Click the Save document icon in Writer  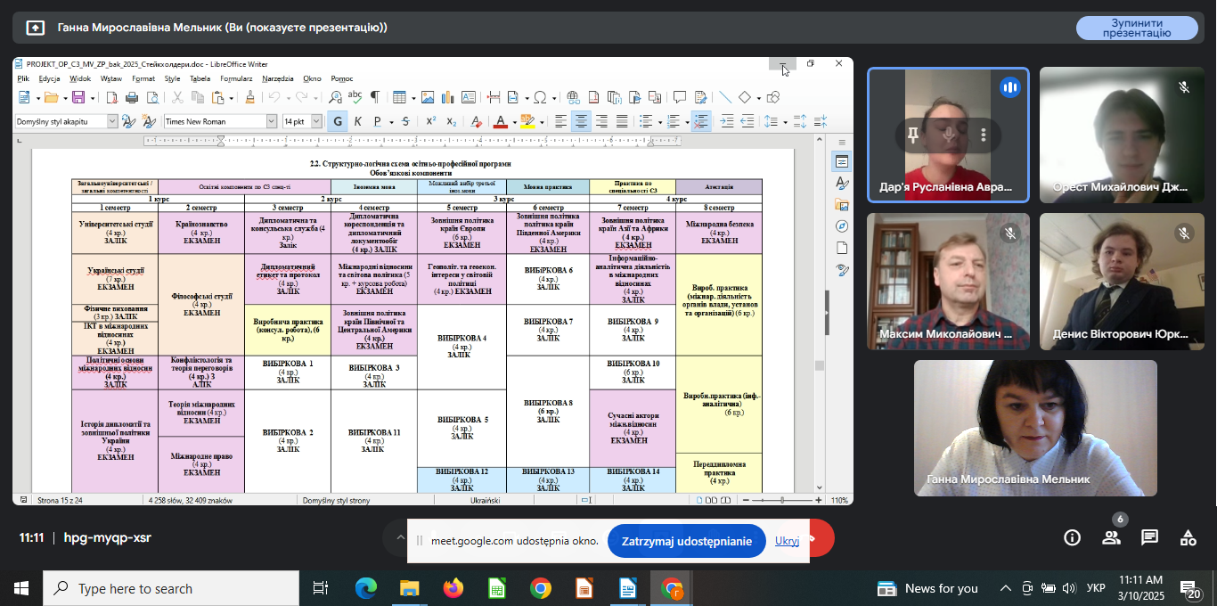click(78, 97)
